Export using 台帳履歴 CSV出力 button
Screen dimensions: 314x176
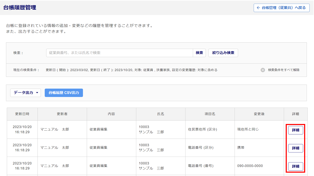coord(64,93)
